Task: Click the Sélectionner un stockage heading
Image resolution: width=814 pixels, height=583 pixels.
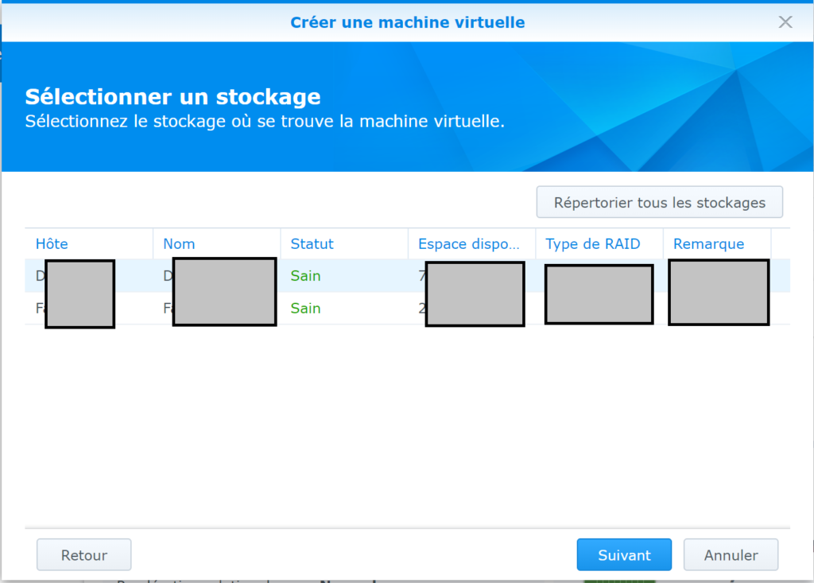Action: tap(172, 97)
